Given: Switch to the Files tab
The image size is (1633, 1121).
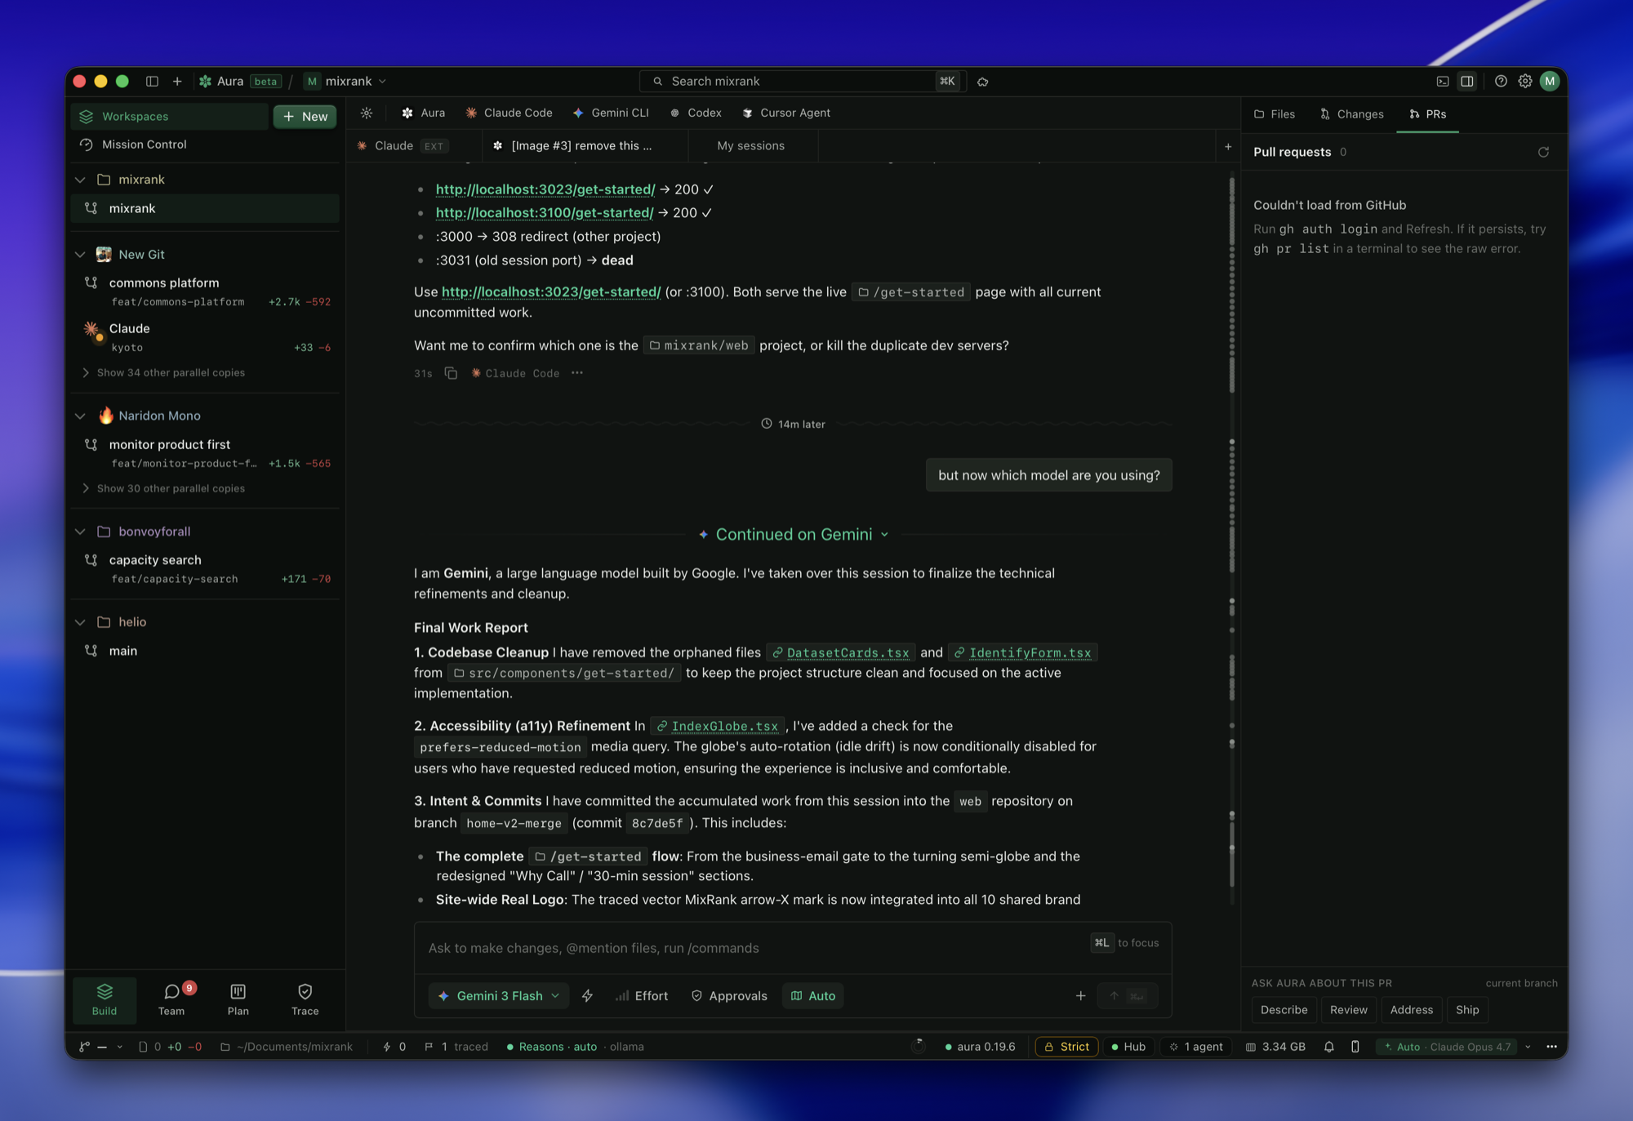Looking at the screenshot, I should click(x=1275, y=114).
